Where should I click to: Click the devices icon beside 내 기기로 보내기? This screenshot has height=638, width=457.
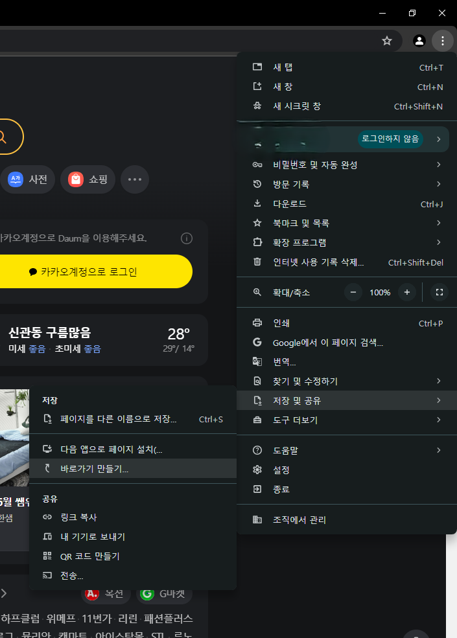[x=47, y=536]
